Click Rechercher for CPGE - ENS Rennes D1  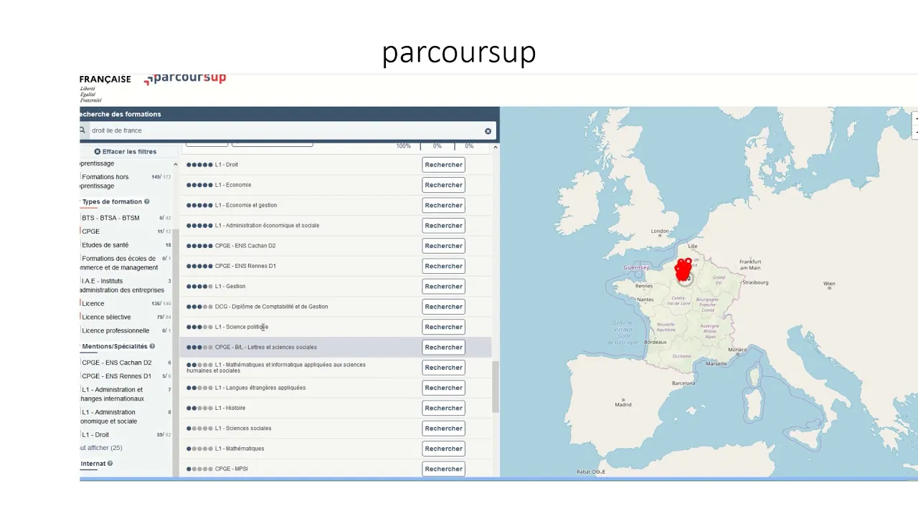tap(443, 267)
